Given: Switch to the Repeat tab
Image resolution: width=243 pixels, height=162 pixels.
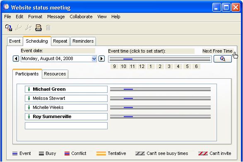Looking at the screenshot, I should (x=60, y=41).
